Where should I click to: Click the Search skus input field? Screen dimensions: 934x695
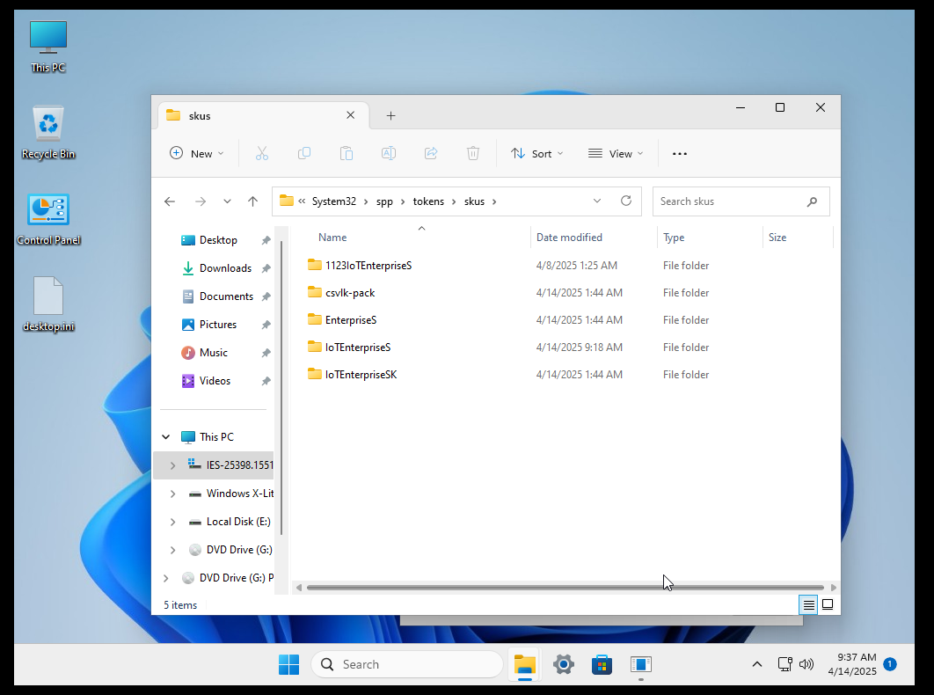click(x=741, y=201)
